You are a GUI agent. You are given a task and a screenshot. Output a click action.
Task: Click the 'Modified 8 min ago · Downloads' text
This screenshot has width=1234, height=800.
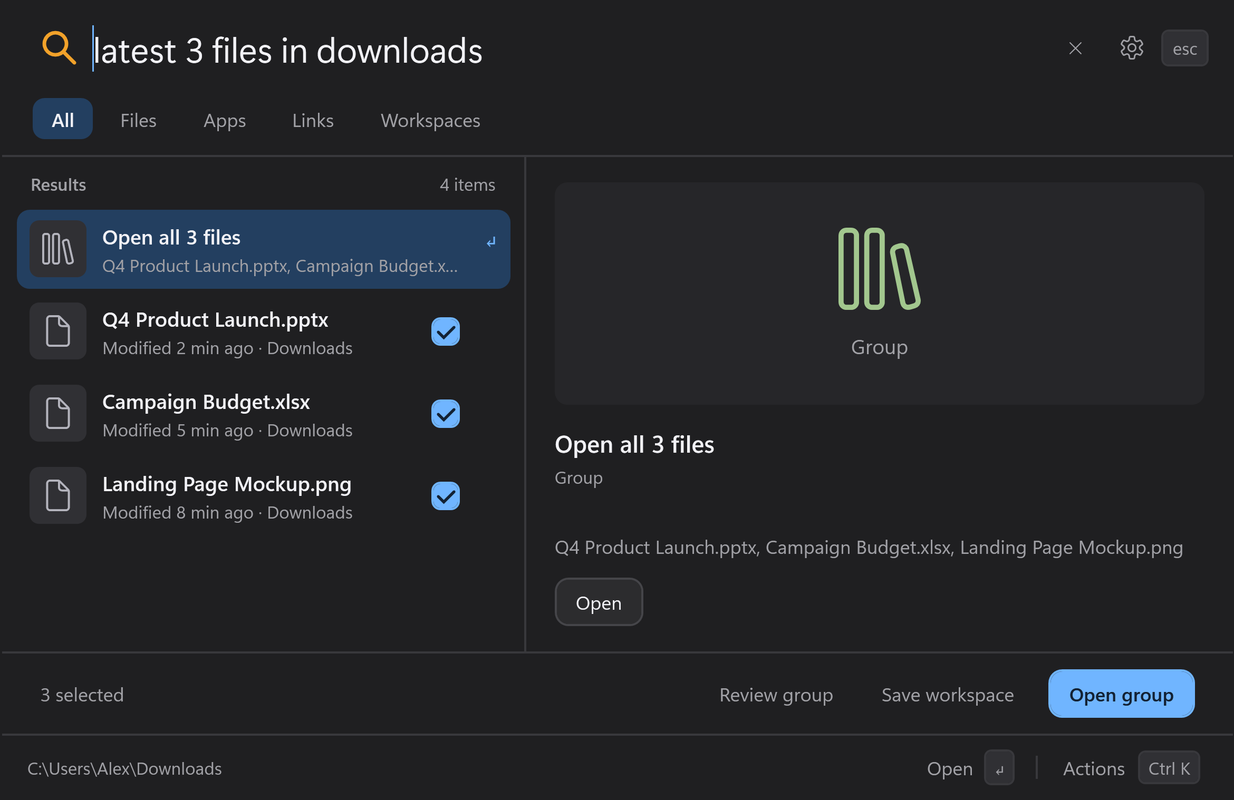227,513
